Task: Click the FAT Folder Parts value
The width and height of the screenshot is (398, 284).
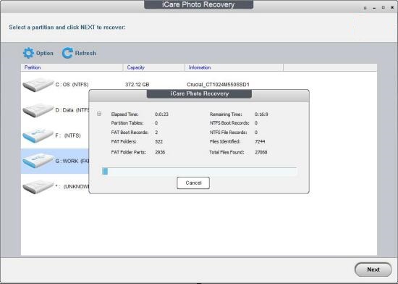Action: click(160, 152)
